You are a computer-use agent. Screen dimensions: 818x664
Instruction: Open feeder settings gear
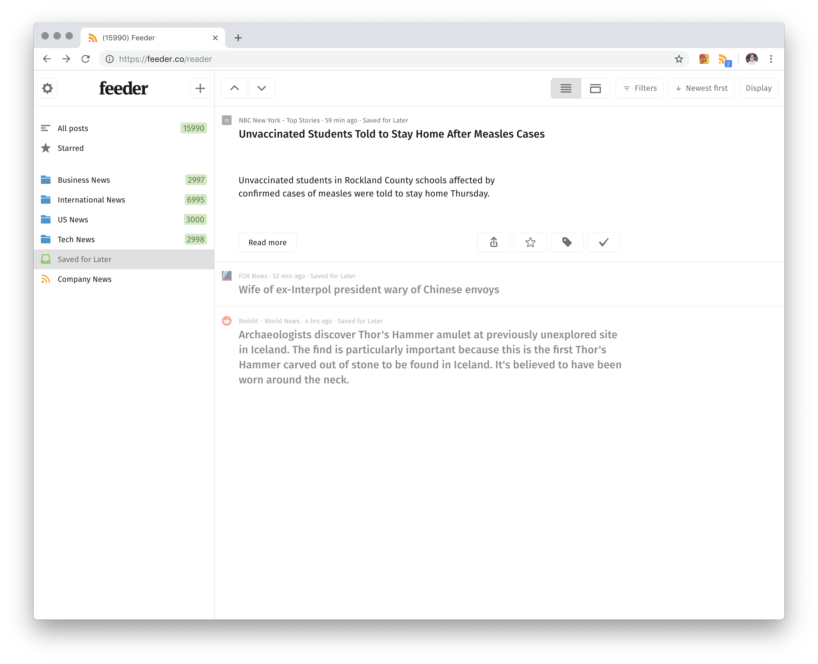coord(48,88)
